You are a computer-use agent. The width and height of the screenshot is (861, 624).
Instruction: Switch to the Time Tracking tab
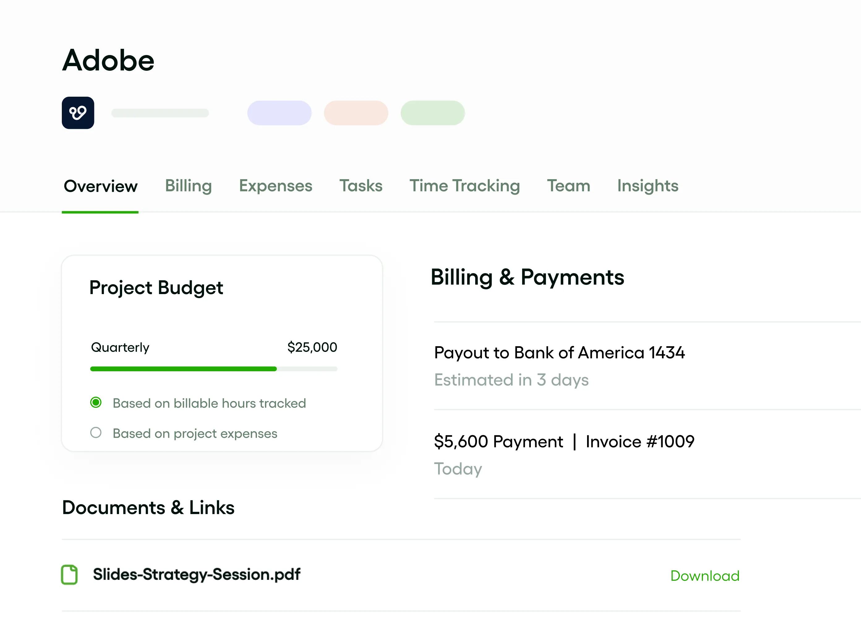tap(464, 186)
